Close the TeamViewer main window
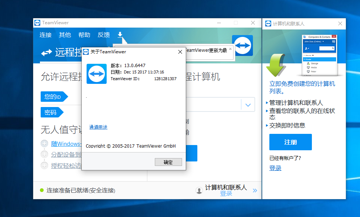 (253, 23)
